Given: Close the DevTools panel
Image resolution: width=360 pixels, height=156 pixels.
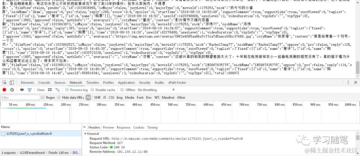Looking at the screenshot, I should coord(356,82).
